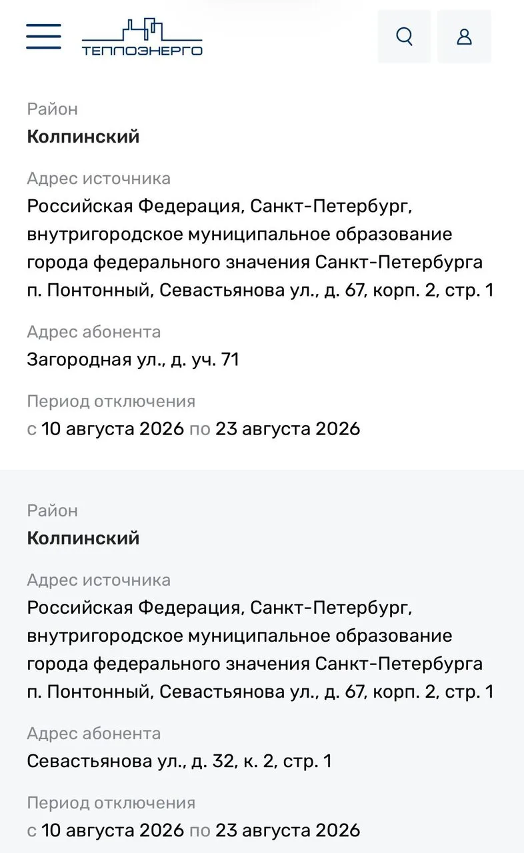Click second card's outage period dates
This screenshot has height=853, width=524.
point(194,830)
